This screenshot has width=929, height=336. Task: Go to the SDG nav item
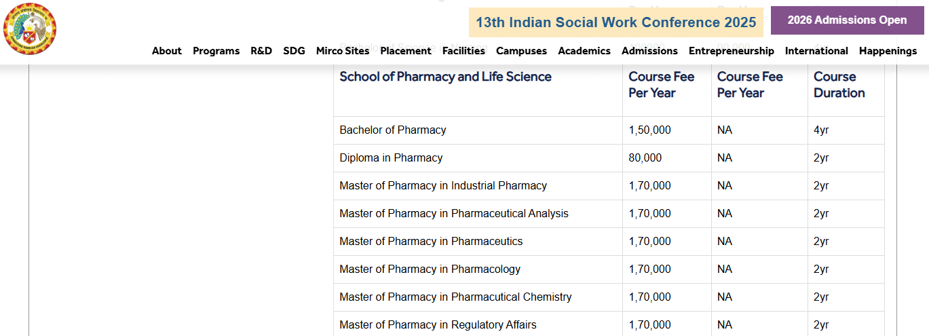294,51
